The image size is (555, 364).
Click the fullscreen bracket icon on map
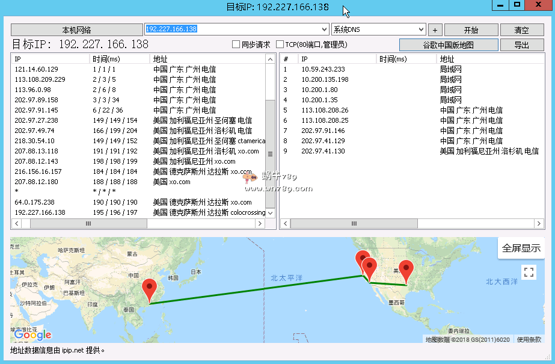click(x=529, y=272)
